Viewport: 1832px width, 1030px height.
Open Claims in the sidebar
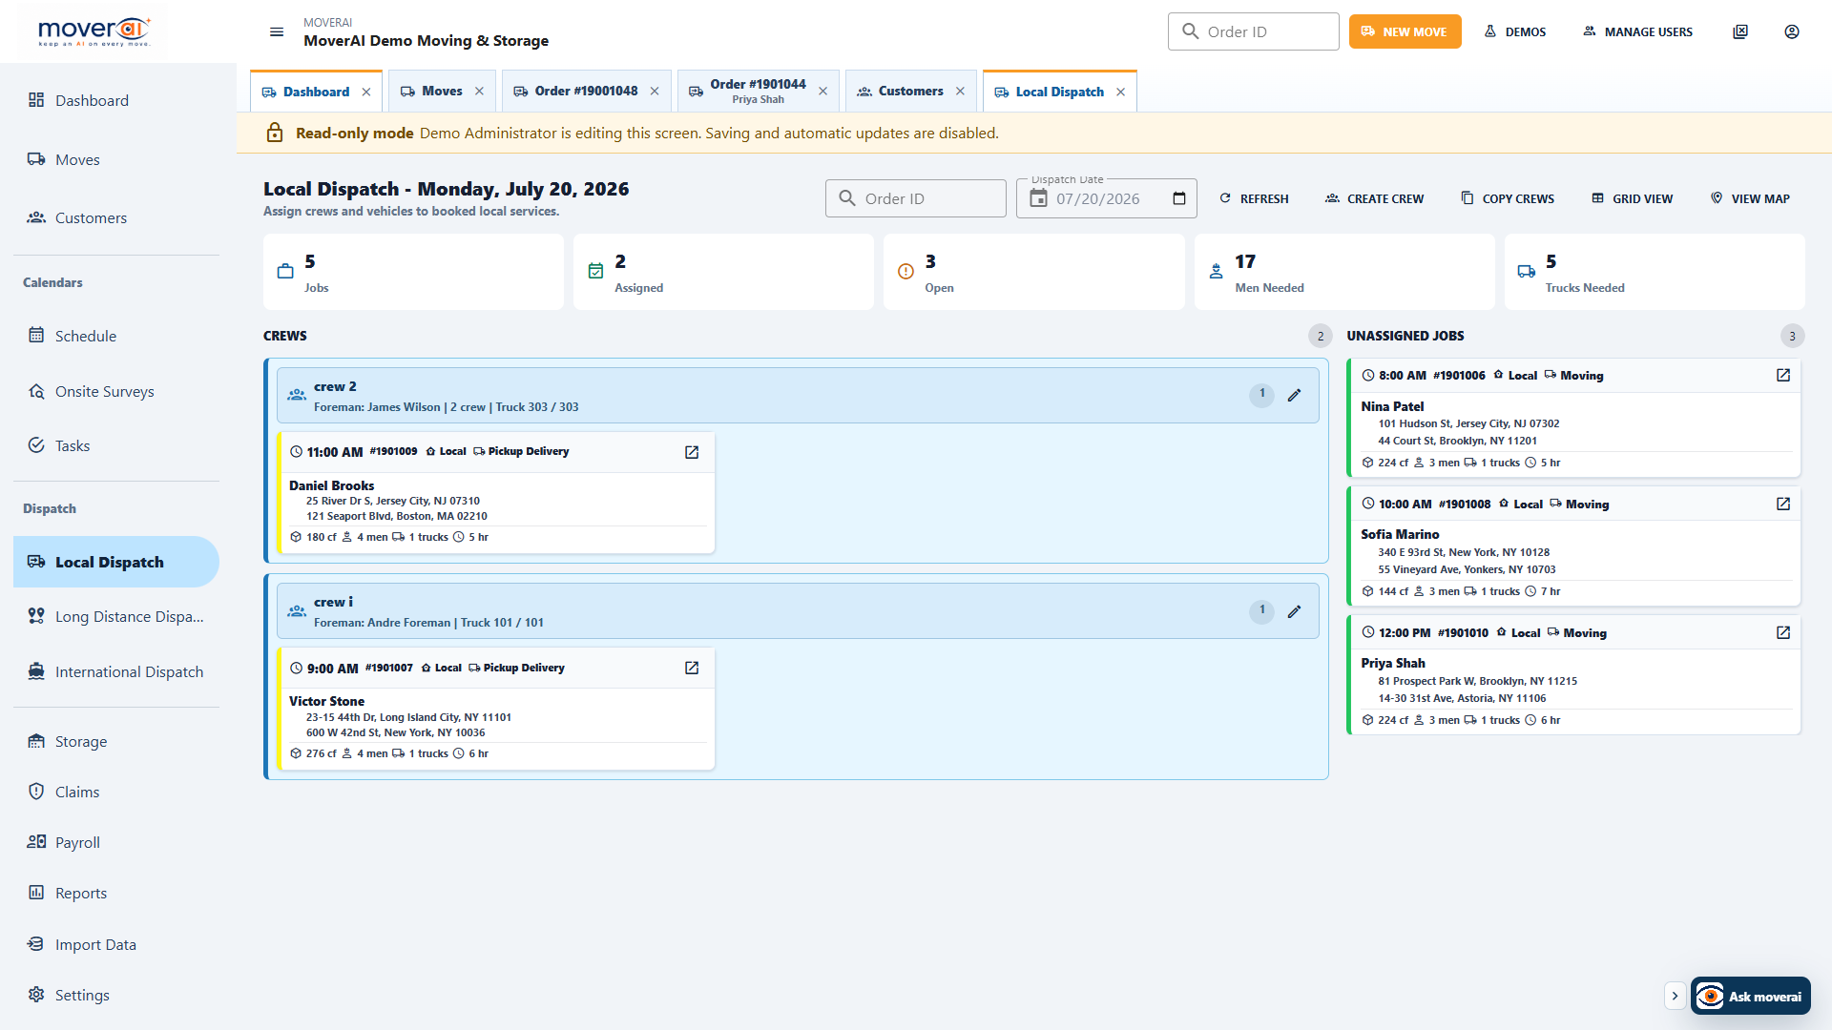(116, 792)
